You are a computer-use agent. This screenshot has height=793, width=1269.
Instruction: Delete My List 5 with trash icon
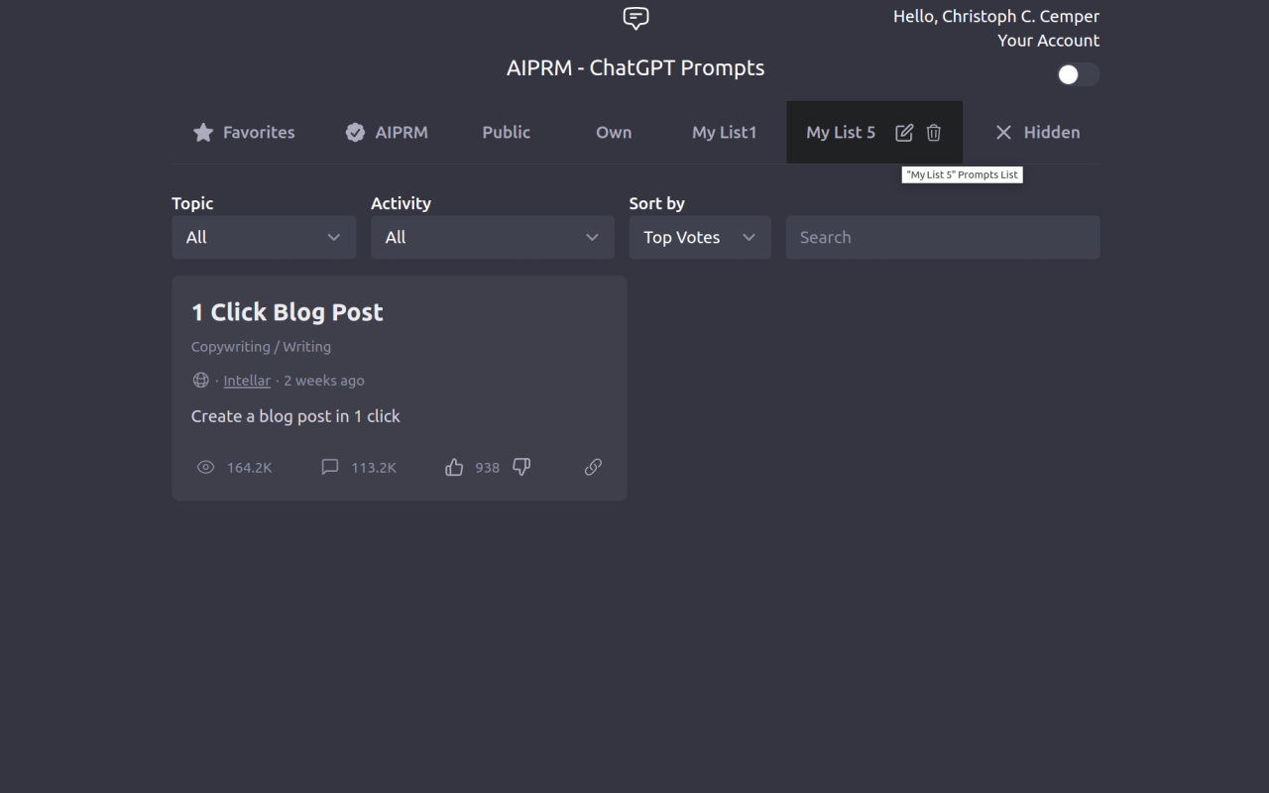[x=934, y=133]
